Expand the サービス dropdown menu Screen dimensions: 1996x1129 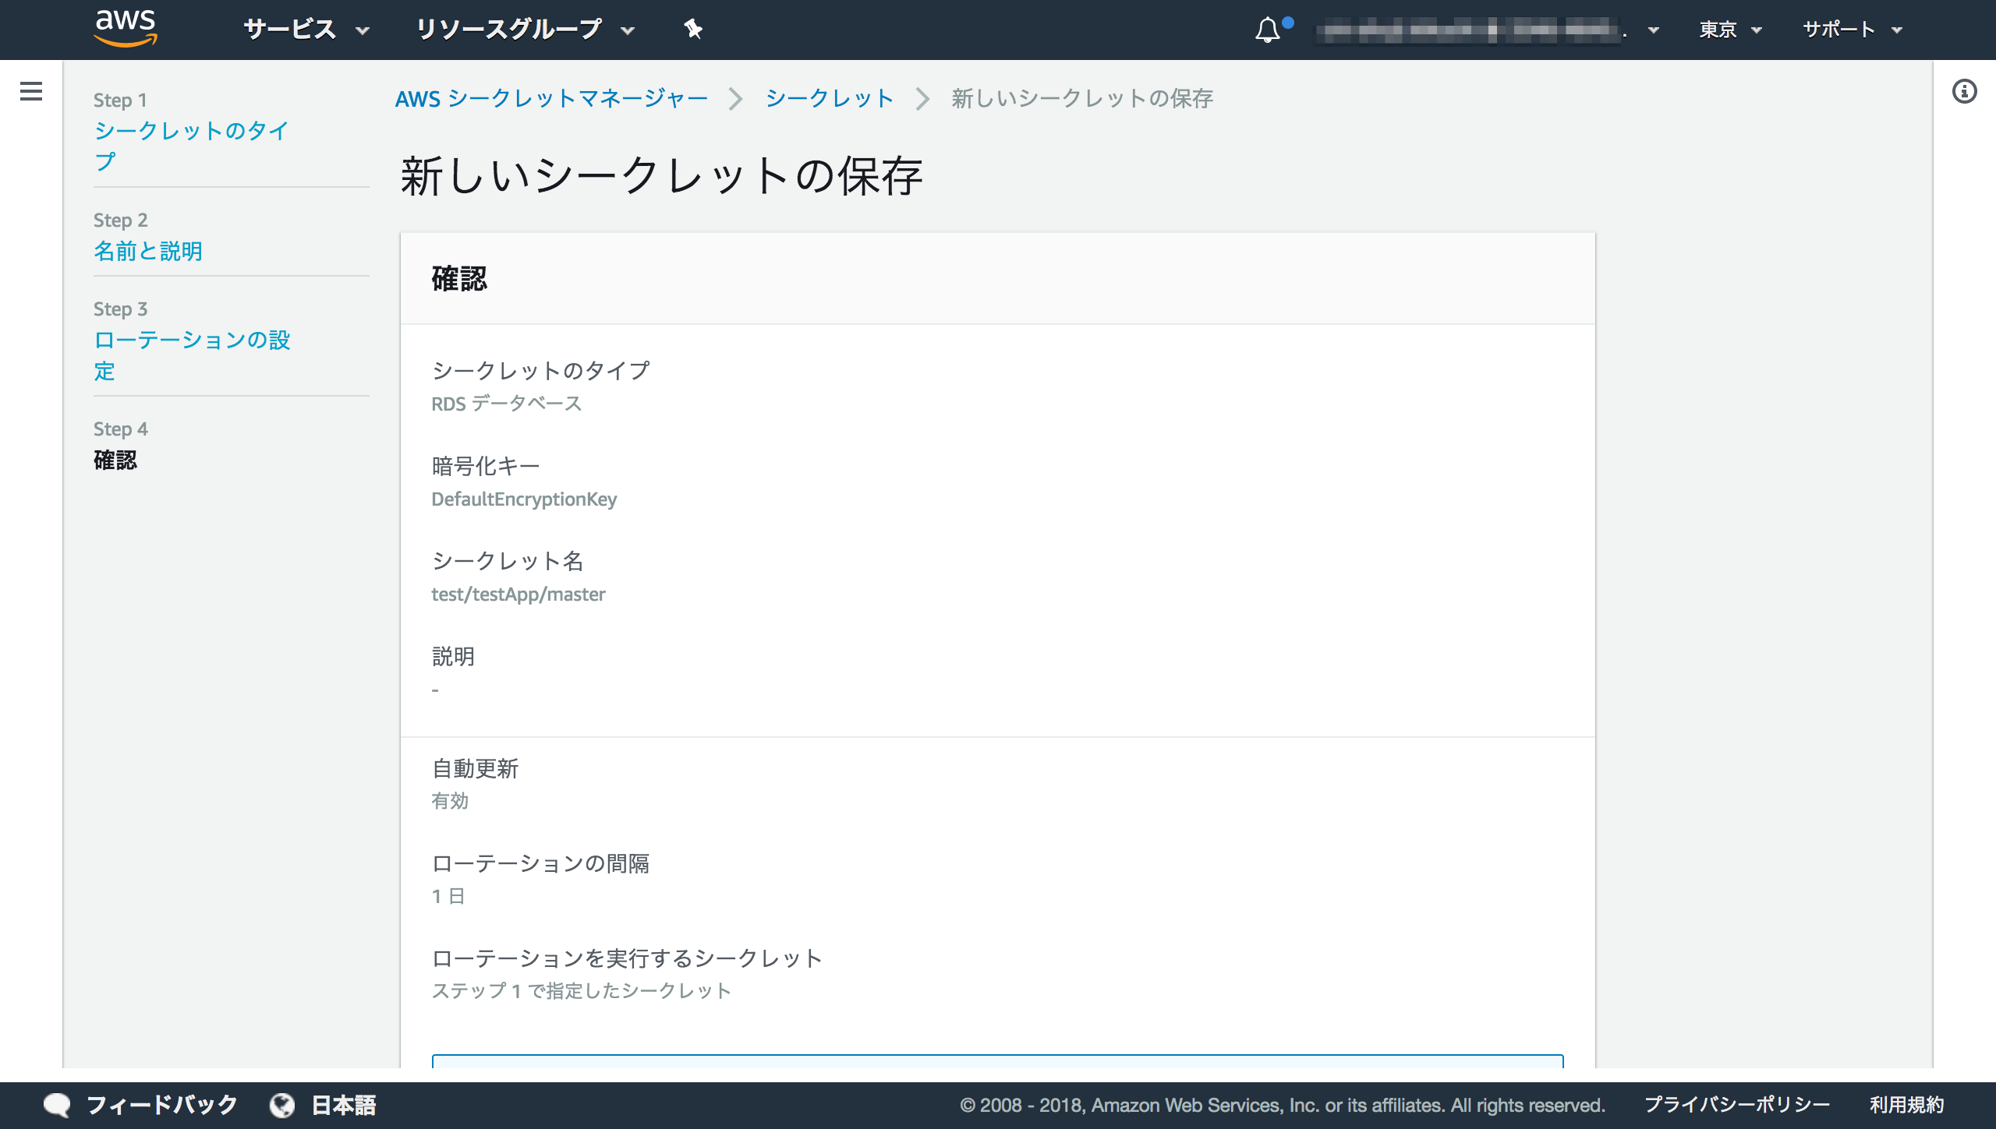tap(306, 30)
